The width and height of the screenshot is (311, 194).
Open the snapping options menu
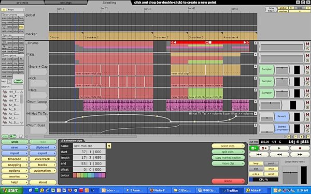(15, 165)
